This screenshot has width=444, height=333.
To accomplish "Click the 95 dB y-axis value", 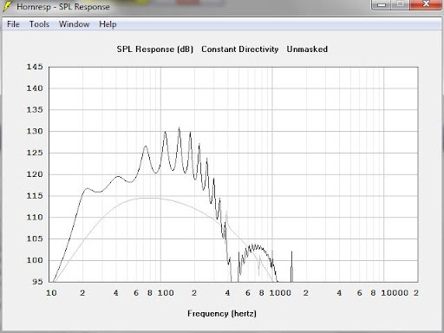I will tap(37, 282).
